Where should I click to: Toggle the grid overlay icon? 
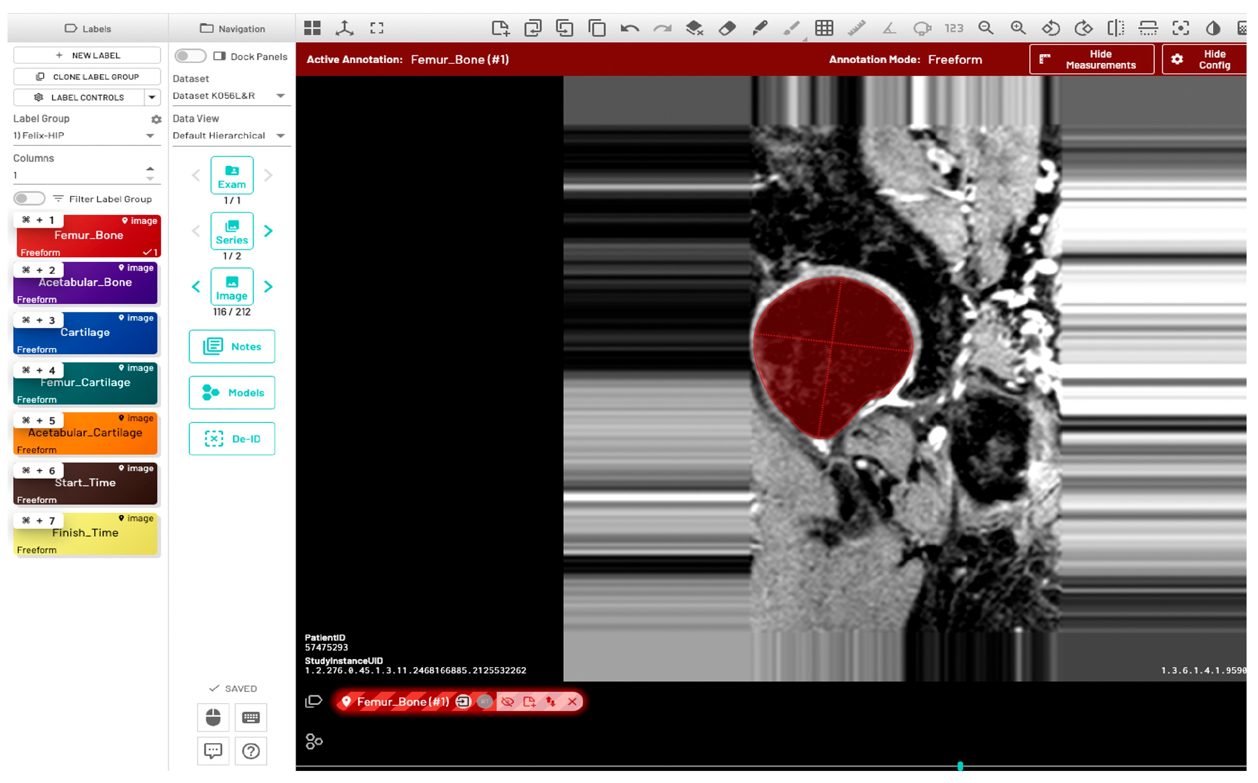pos(824,28)
